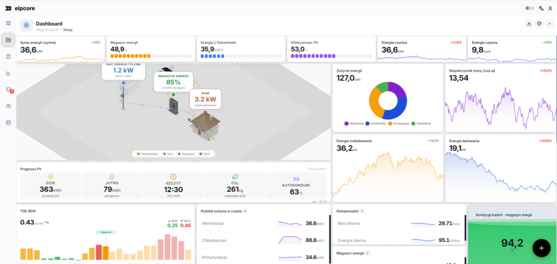Toggle the light/dark mode switch
Viewport: 557px width, 264px height.
(x=528, y=8)
